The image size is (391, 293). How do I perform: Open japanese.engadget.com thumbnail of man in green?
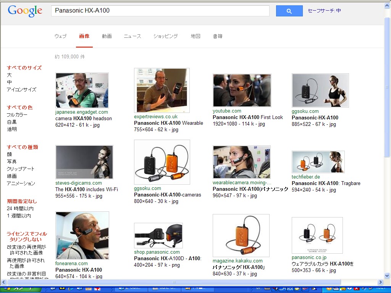pyautogui.click(x=82, y=90)
